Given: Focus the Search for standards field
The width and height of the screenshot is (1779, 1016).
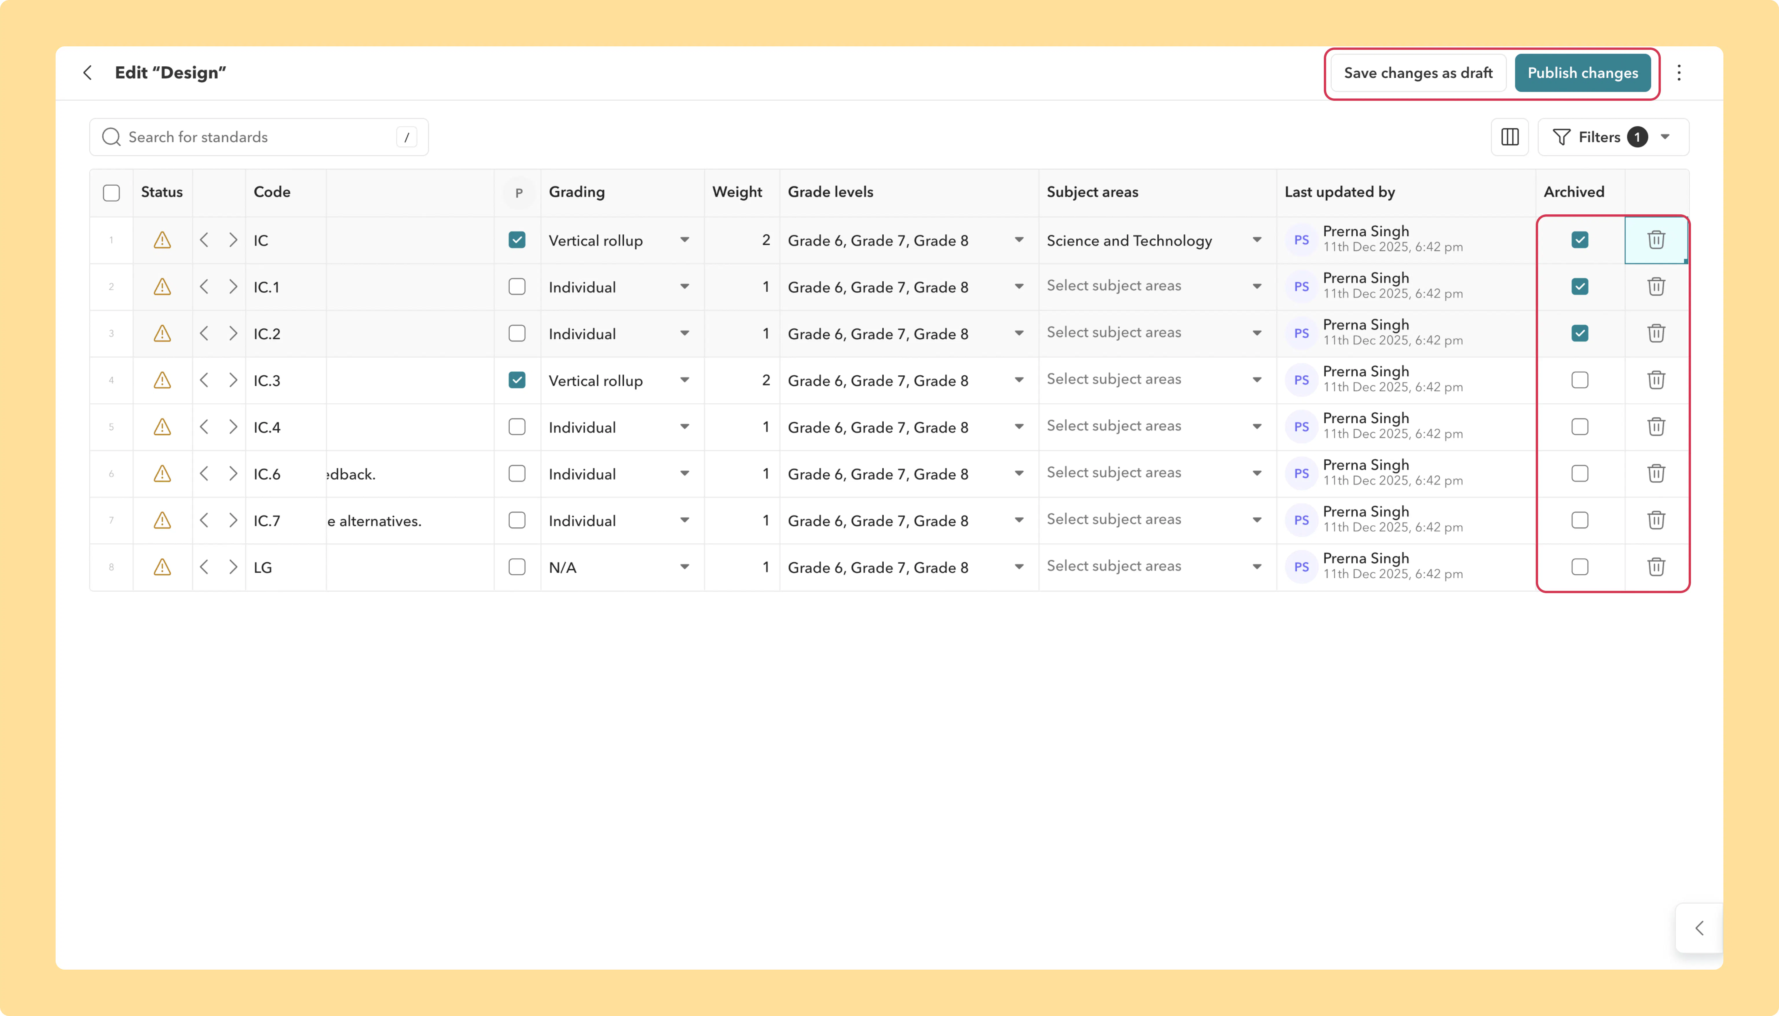Looking at the screenshot, I should tap(259, 137).
